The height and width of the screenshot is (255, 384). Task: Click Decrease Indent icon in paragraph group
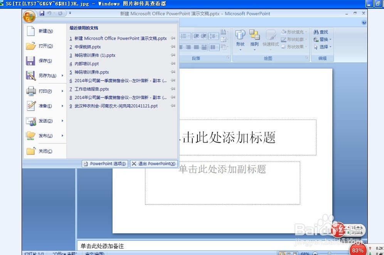[x=196, y=36]
